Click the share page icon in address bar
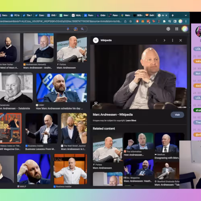This screenshot has width=201, height=201. point(125,21)
